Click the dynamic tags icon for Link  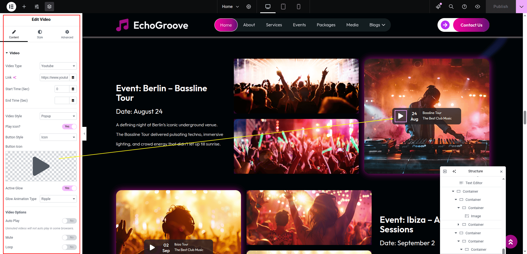(x=73, y=78)
